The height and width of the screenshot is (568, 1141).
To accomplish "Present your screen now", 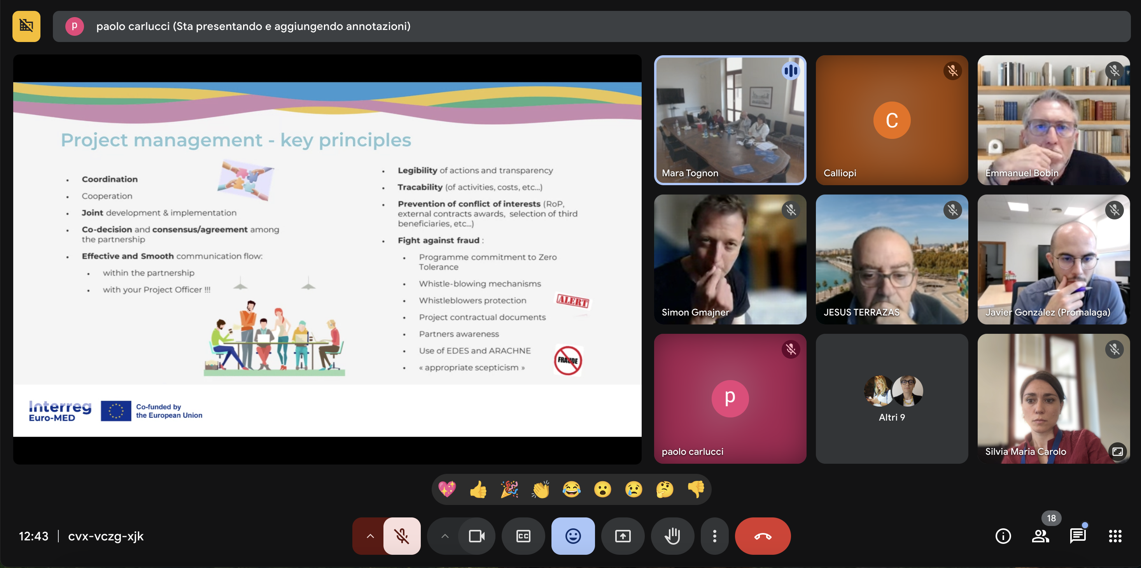I will click(623, 536).
